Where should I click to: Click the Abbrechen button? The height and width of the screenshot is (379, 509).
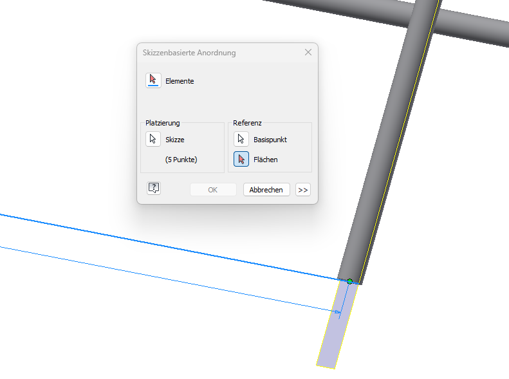(266, 190)
